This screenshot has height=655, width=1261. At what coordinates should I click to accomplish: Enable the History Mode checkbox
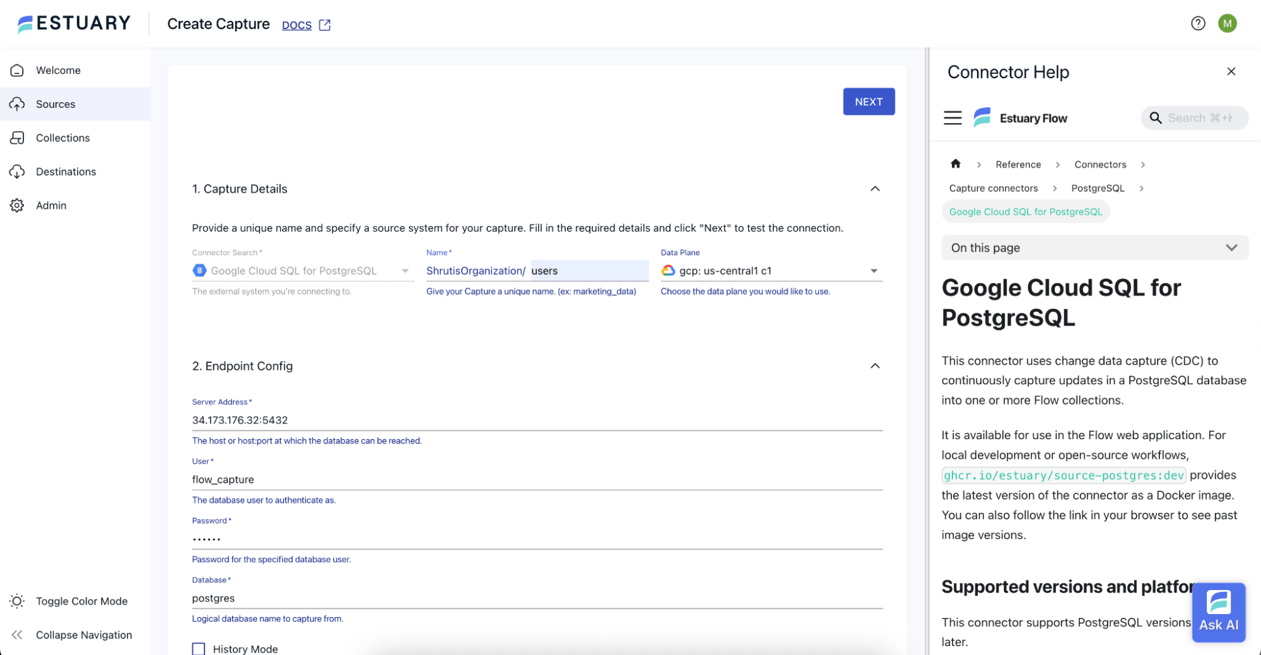tap(199, 649)
